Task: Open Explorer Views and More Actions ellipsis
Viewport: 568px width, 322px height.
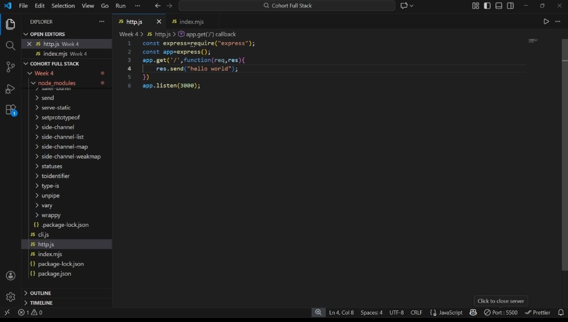Action: tap(102, 22)
